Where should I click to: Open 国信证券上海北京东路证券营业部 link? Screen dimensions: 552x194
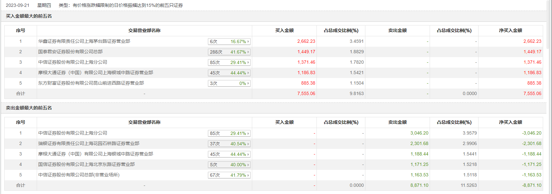86,165
